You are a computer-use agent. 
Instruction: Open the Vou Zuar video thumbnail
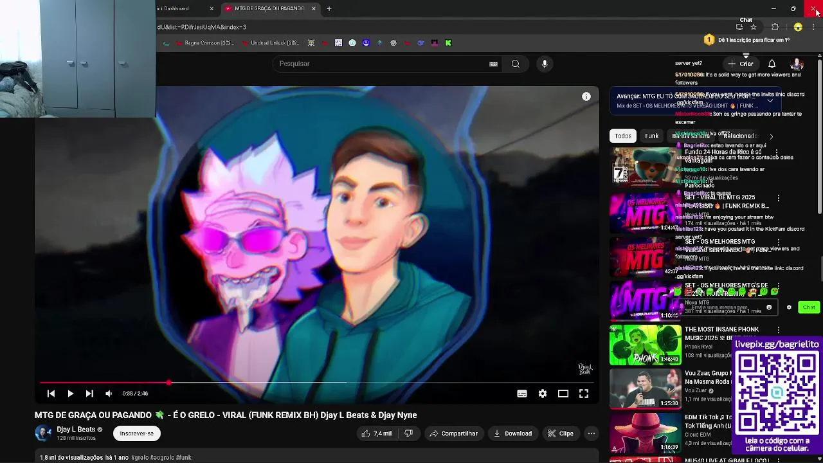click(x=645, y=389)
